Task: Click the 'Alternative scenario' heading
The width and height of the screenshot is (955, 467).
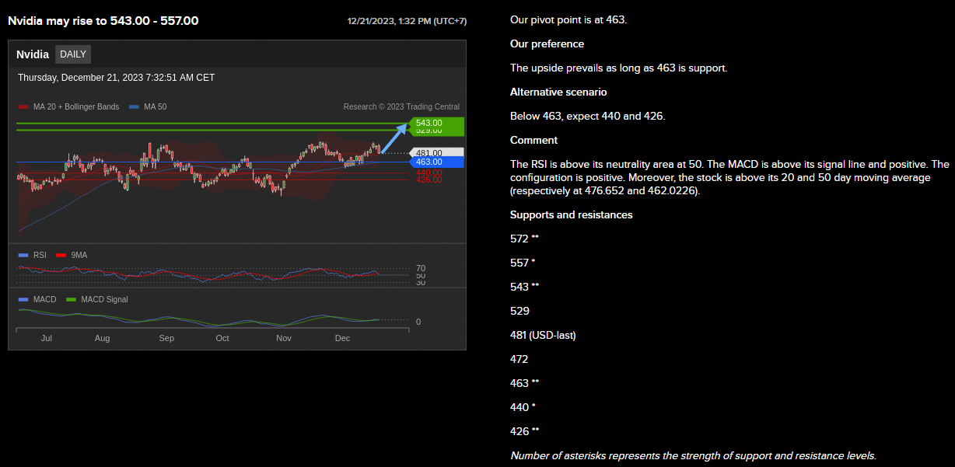Action: point(558,92)
